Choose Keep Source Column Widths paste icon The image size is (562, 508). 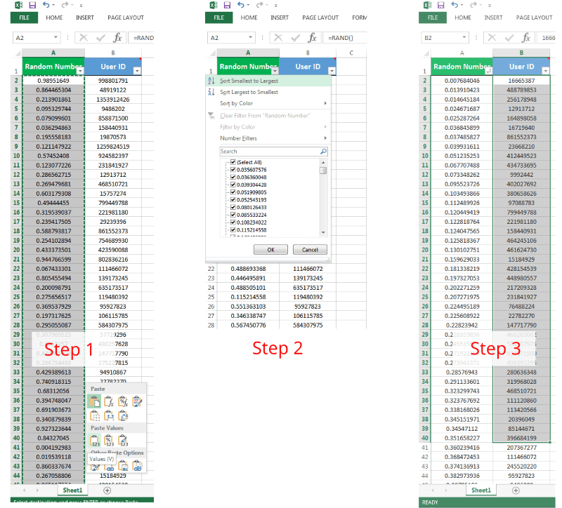[x=109, y=415]
